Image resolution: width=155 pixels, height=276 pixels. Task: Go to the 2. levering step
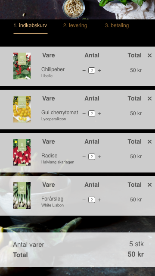click(75, 25)
